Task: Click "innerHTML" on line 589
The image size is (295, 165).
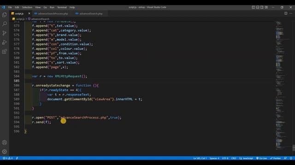Action: click(124, 99)
